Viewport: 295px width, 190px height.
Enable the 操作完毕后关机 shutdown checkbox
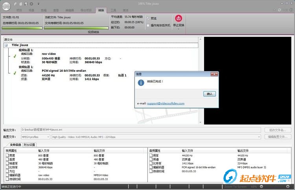point(148,25)
